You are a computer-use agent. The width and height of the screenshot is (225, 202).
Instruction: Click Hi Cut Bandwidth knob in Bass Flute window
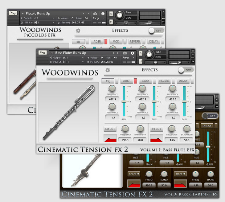pos(187,129)
